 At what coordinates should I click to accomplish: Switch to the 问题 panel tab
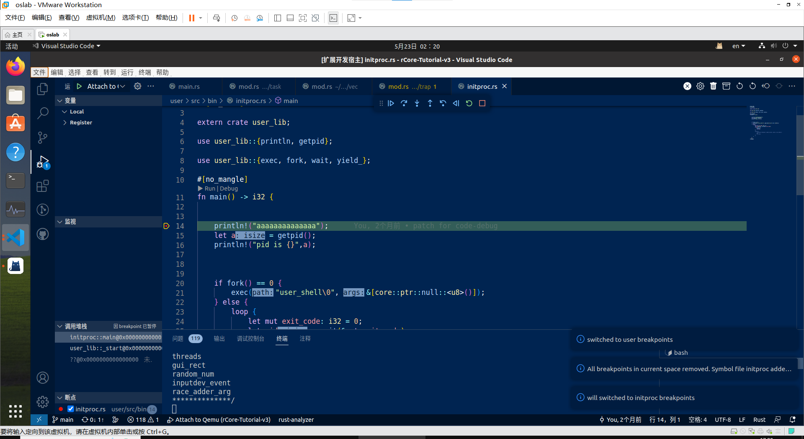(x=178, y=338)
